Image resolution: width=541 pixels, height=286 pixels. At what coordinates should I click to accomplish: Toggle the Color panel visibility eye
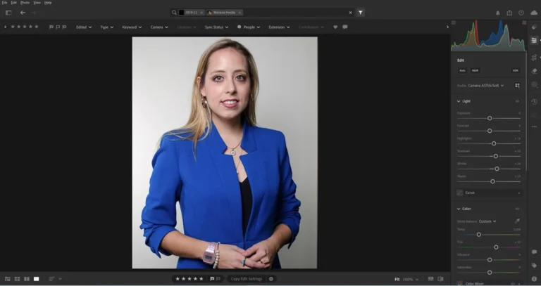pyautogui.click(x=517, y=209)
